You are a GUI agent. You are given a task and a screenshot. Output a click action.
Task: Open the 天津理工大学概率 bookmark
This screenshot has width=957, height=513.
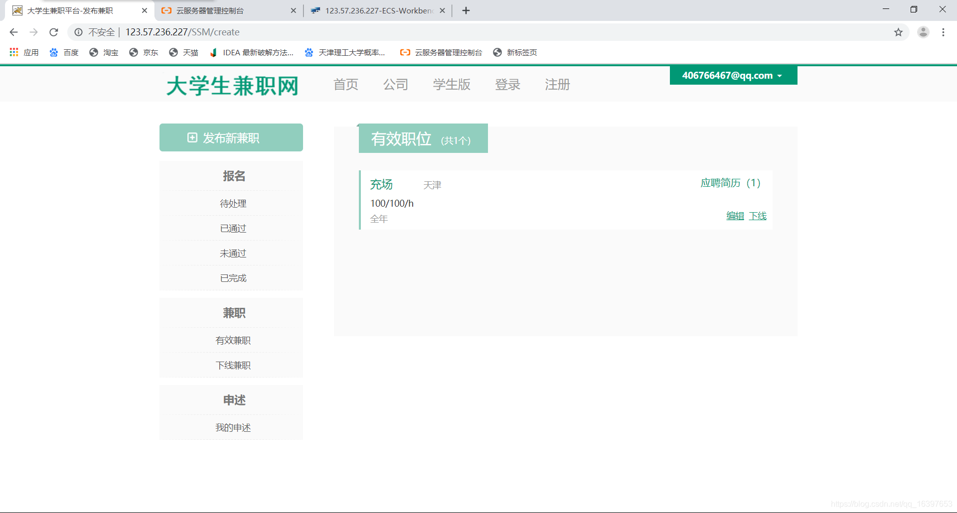point(345,52)
